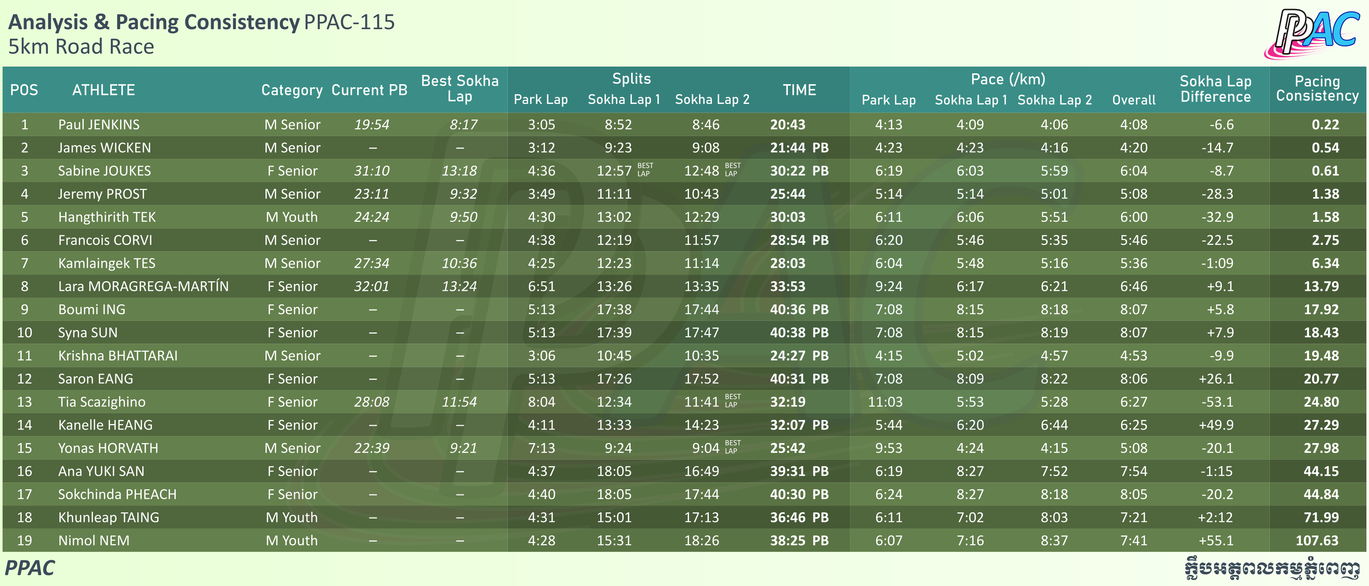The image size is (1369, 586).
Task: Click the Overall pace column header
Action: 1133,100
